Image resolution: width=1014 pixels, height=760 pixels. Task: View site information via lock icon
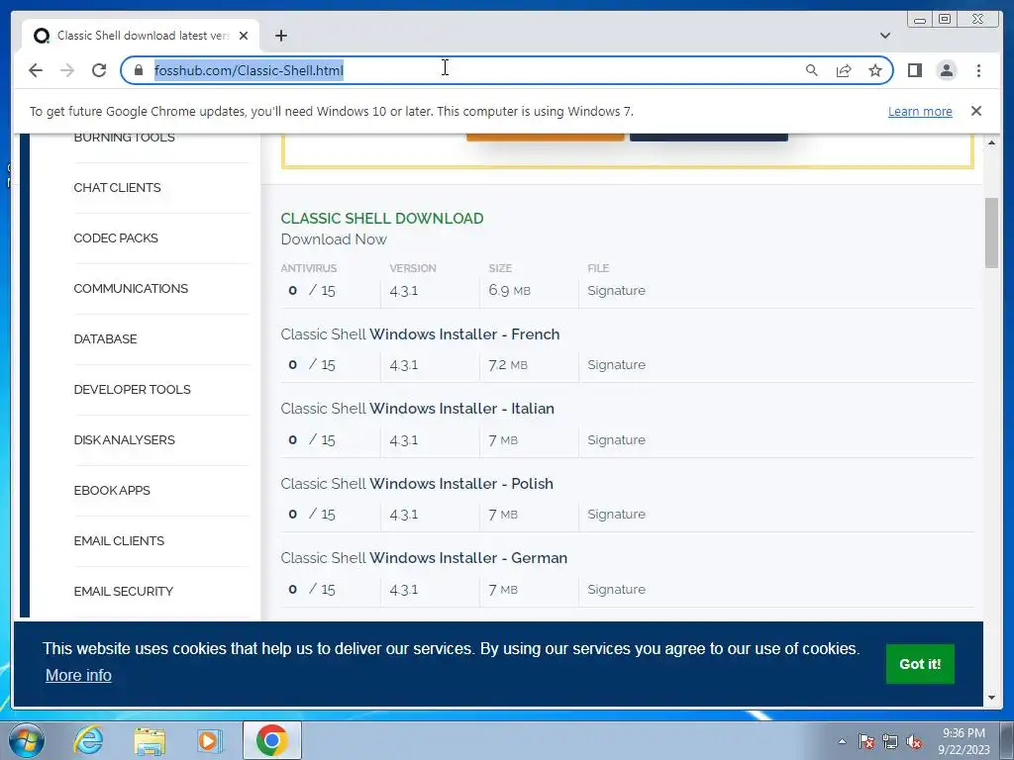pos(138,70)
